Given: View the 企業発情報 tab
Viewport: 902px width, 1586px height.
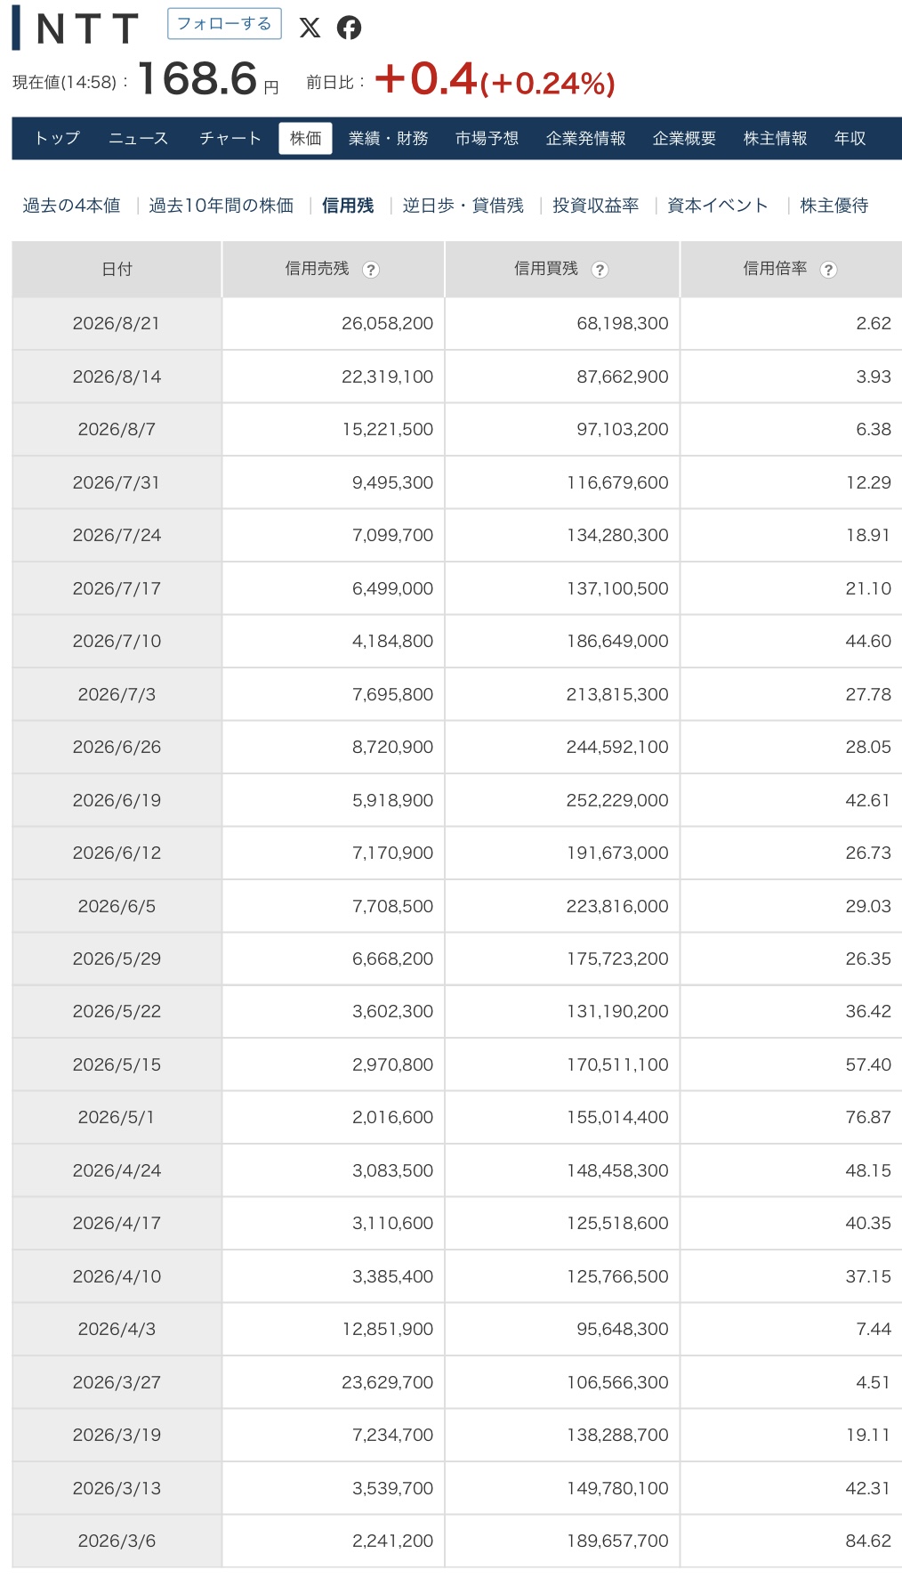Looking at the screenshot, I should (586, 138).
